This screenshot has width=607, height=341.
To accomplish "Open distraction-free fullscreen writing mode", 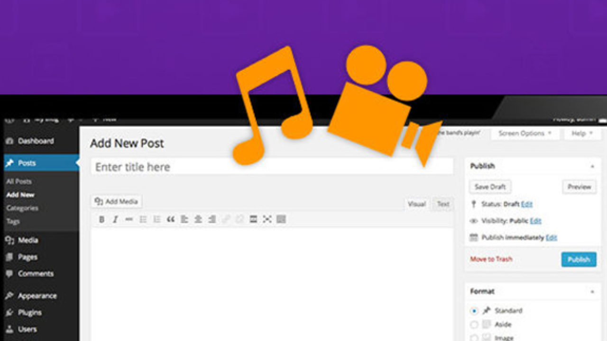I will click(x=267, y=219).
